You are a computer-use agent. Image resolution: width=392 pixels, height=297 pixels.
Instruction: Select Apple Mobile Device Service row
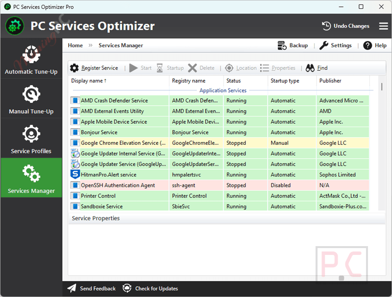pos(220,122)
